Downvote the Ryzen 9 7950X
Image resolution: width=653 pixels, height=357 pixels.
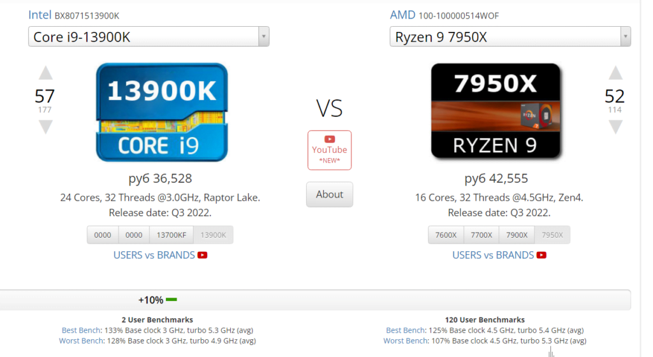pos(615,127)
